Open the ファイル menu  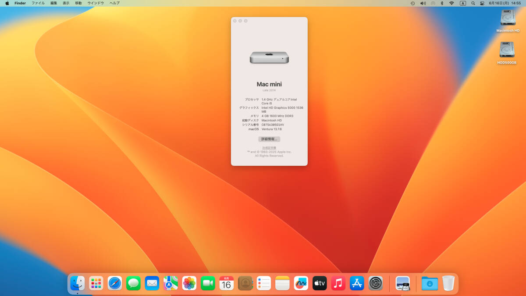(38, 3)
